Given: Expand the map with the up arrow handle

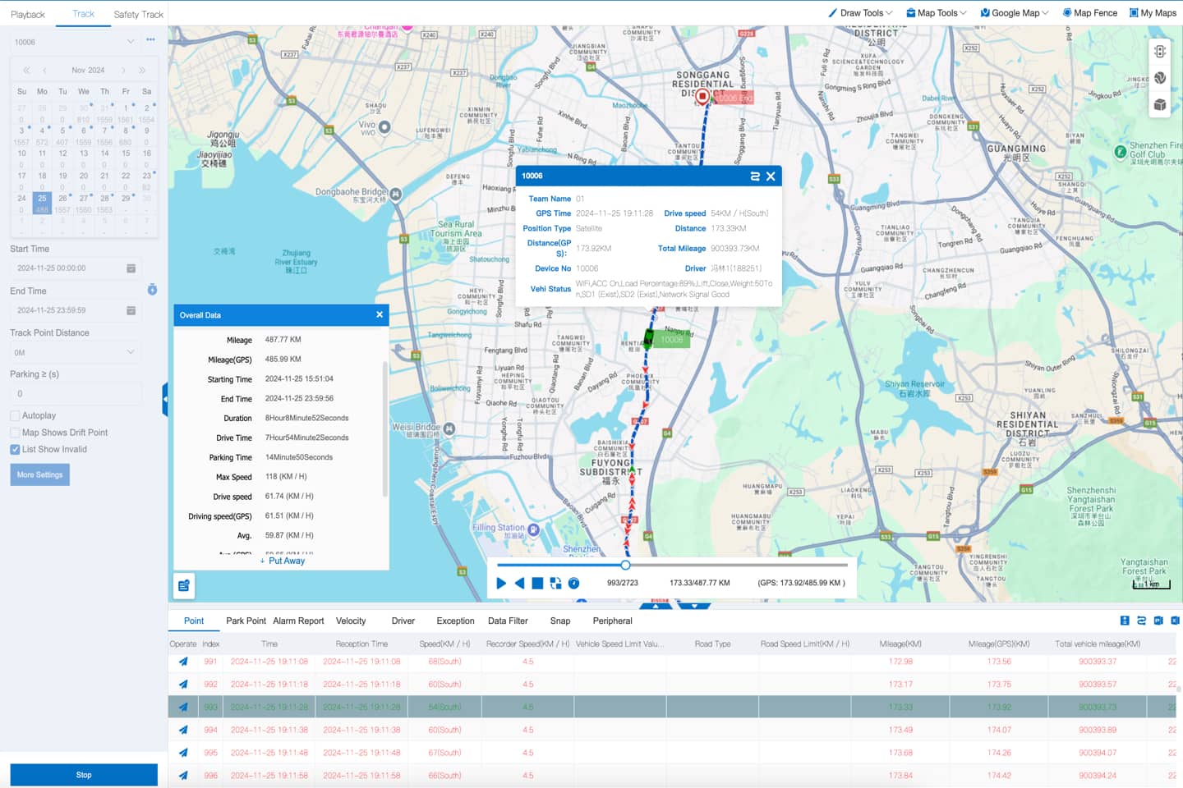Looking at the screenshot, I should pyautogui.click(x=656, y=607).
